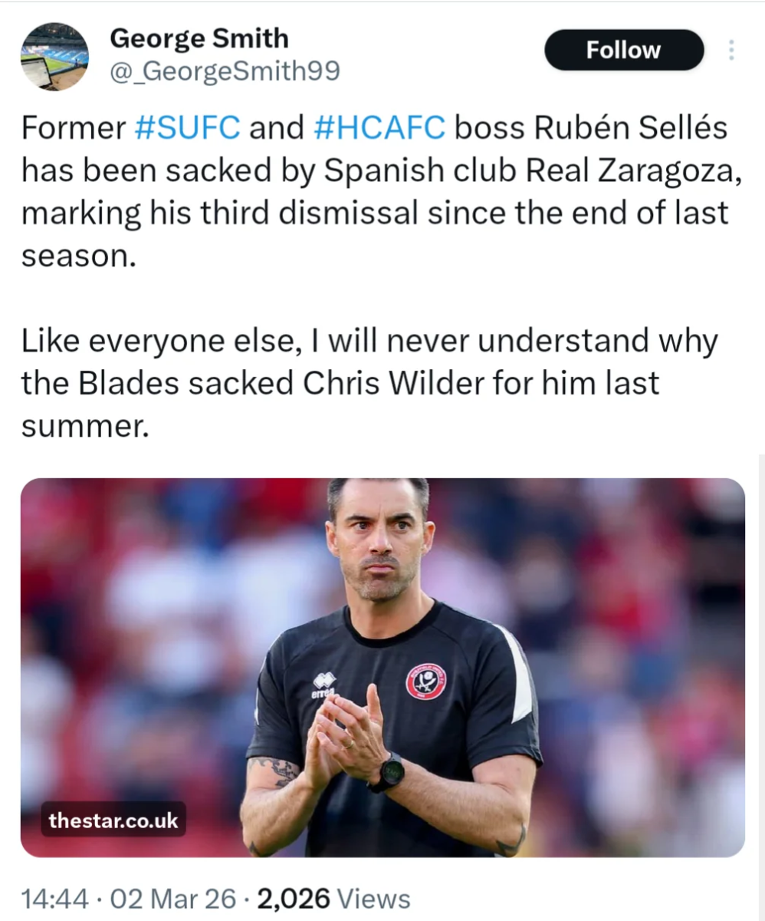Click the page scrollbar on the right edge
This screenshot has height=921, width=765.
(x=760, y=652)
